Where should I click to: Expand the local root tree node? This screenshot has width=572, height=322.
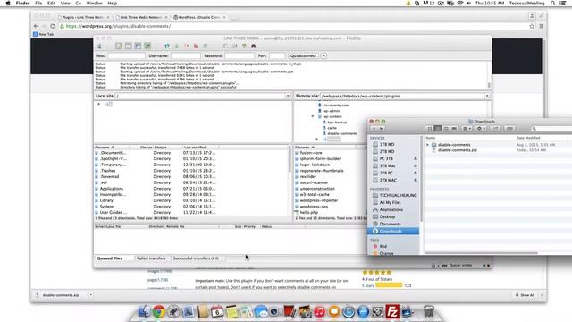98,104
